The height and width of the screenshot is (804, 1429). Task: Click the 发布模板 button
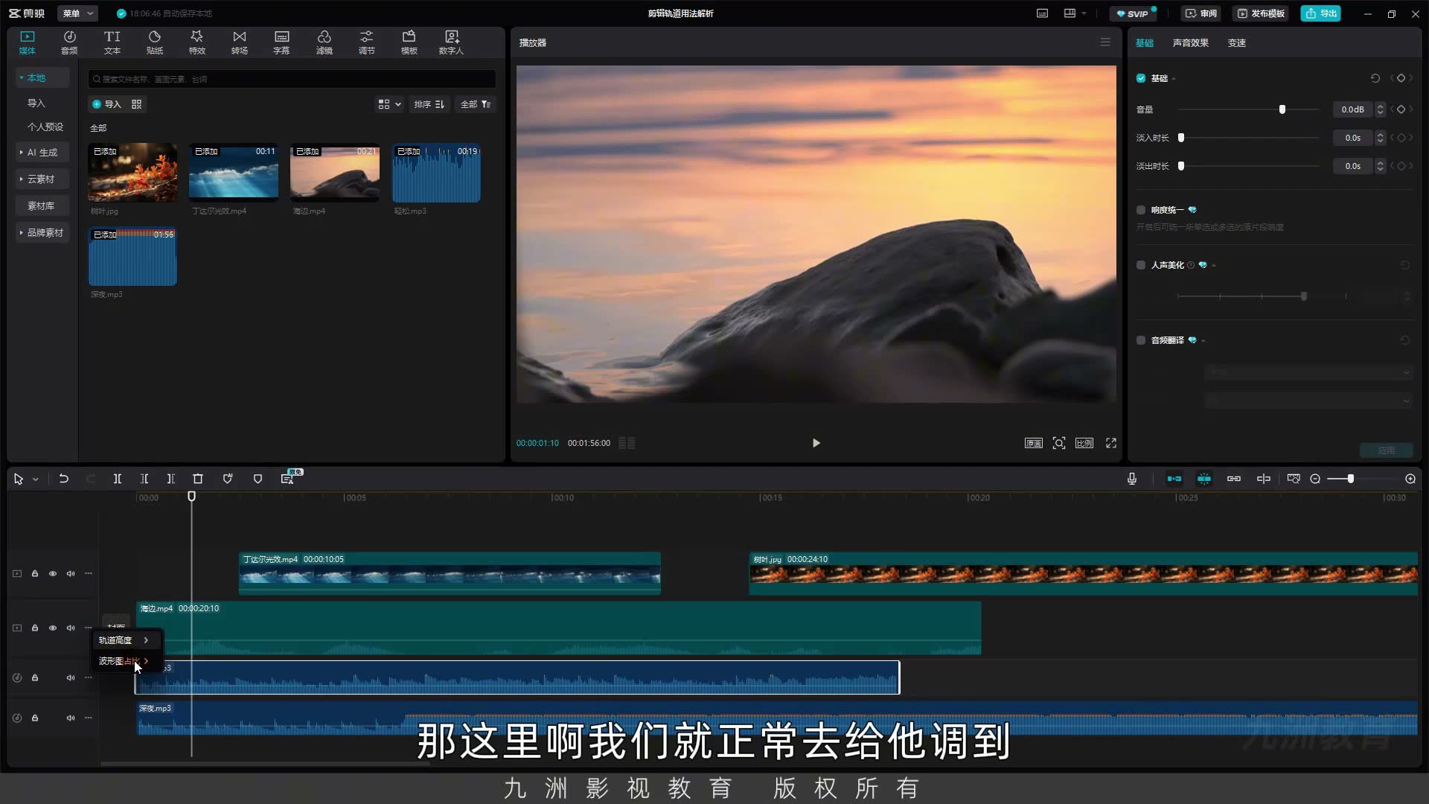click(x=1261, y=13)
